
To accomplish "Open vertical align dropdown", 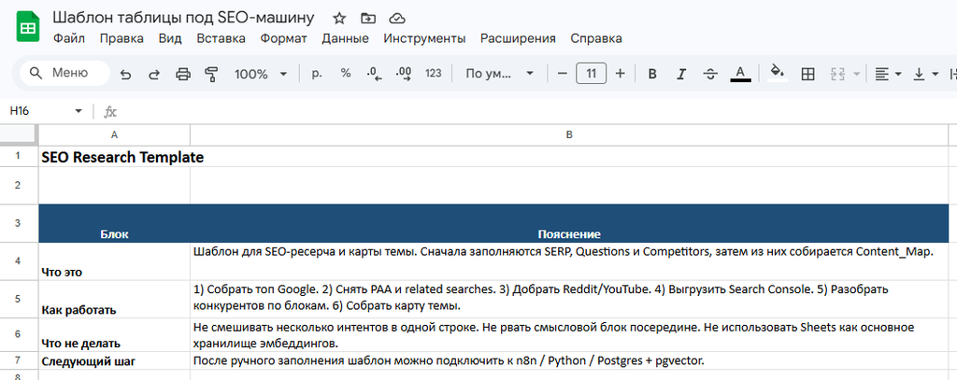I will [x=925, y=75].
